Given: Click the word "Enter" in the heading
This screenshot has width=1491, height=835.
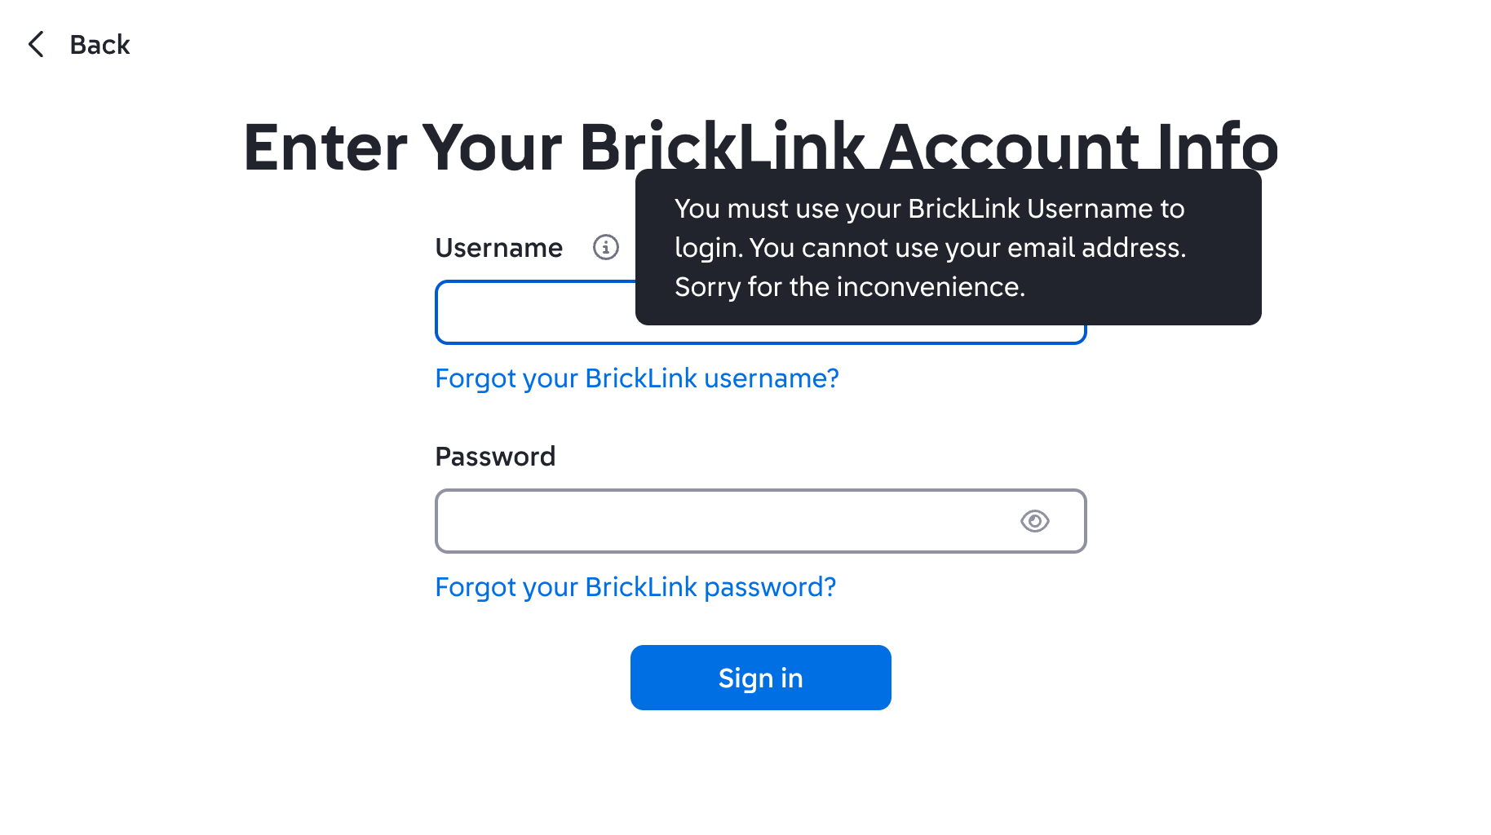Looking at the screenshot, I should pos(325,148).
